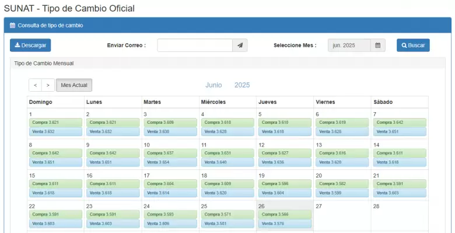455x233 pixels.
Task: Click the Tipo de Cambio Mensual heading
Action: point(44,63)
